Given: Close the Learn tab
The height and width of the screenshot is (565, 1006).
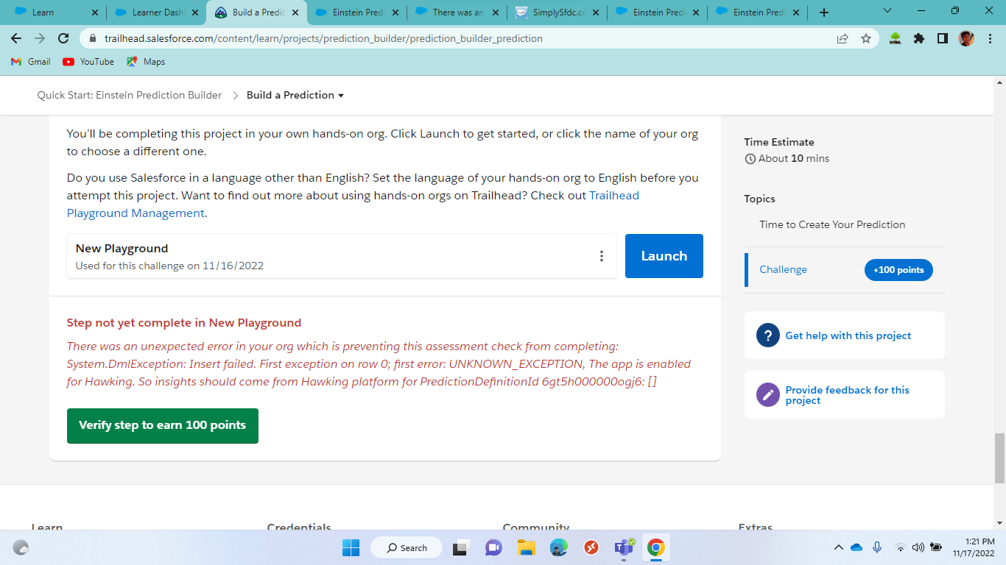Looking at the screenshot, I should [x=94, y=13].
